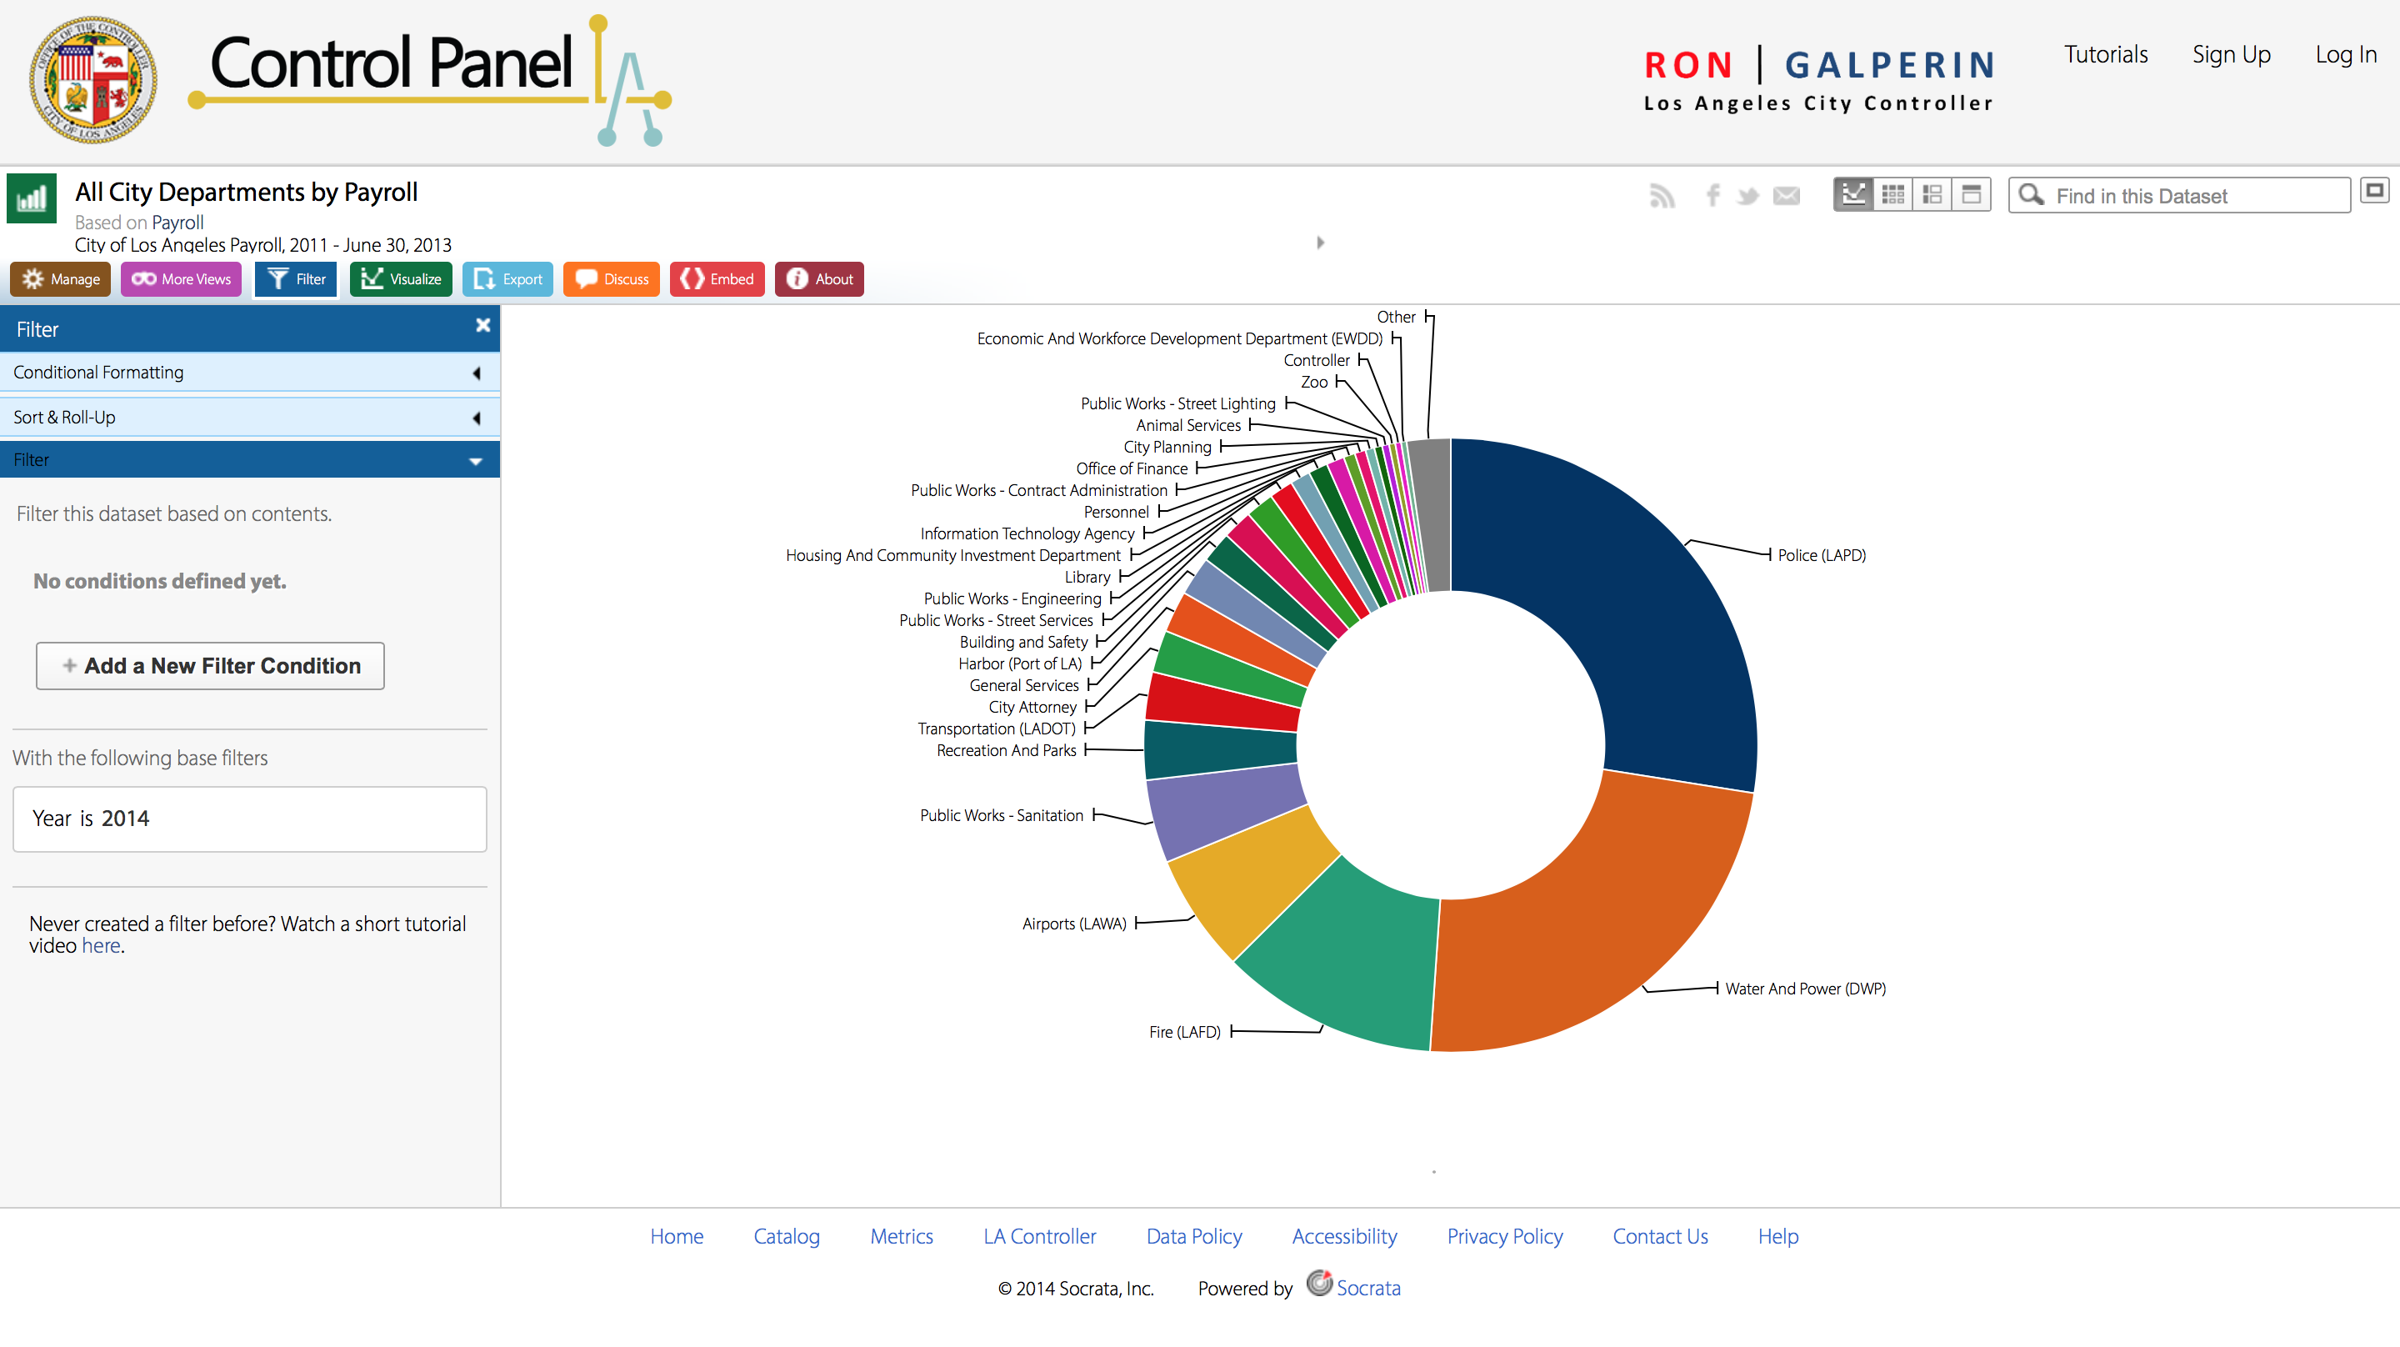
Task: Switch to single row page view
Action: click(1972, 195)
